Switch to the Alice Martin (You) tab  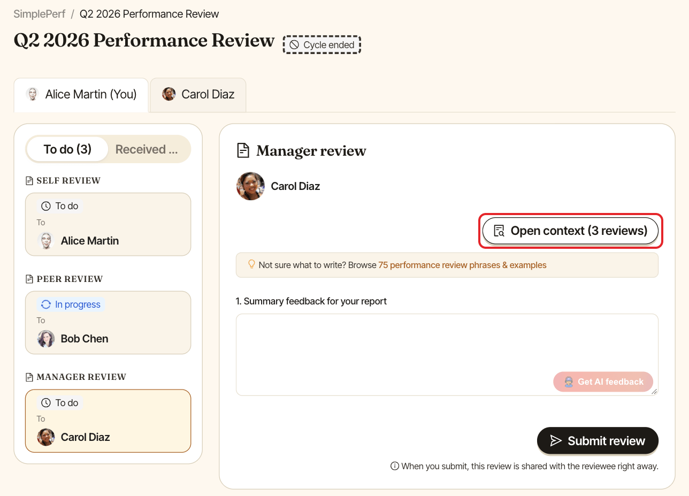tap(81, 95)
